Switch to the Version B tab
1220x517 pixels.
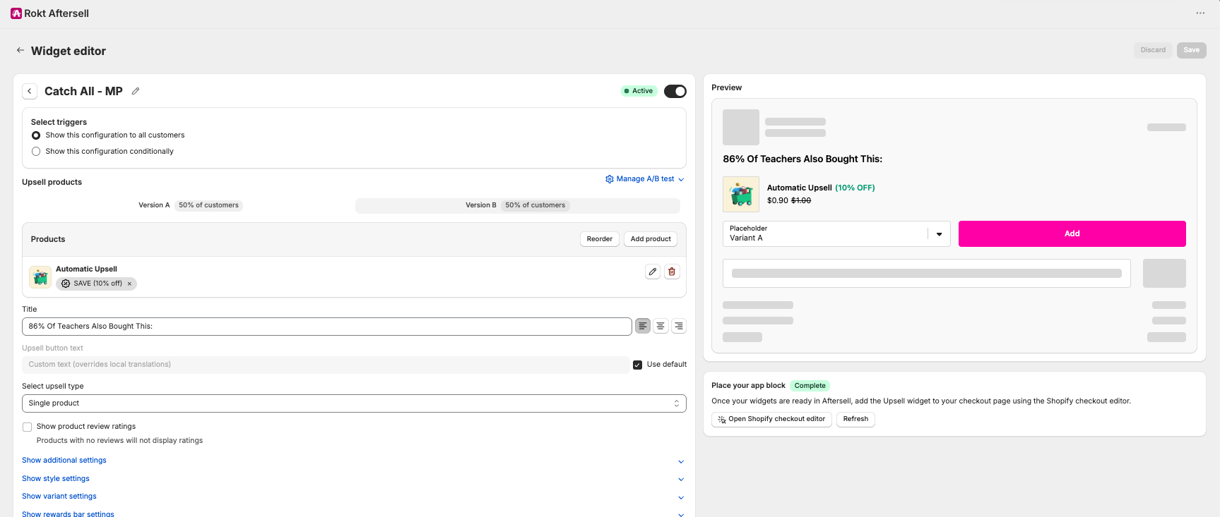[518, 205]
